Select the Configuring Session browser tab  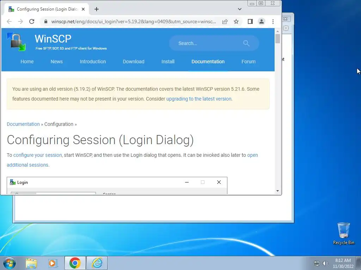[x=46, y=9]
